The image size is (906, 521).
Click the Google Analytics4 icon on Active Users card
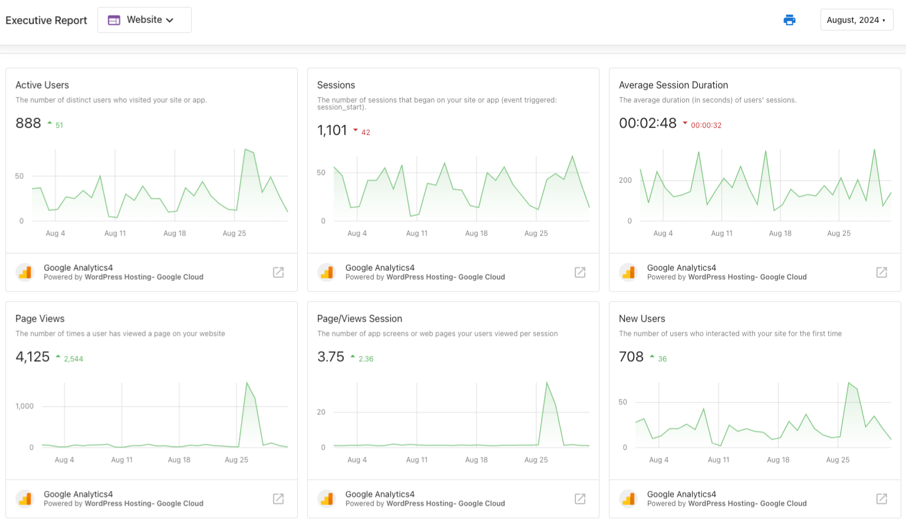pyautogui.click(x=25, y=272)
